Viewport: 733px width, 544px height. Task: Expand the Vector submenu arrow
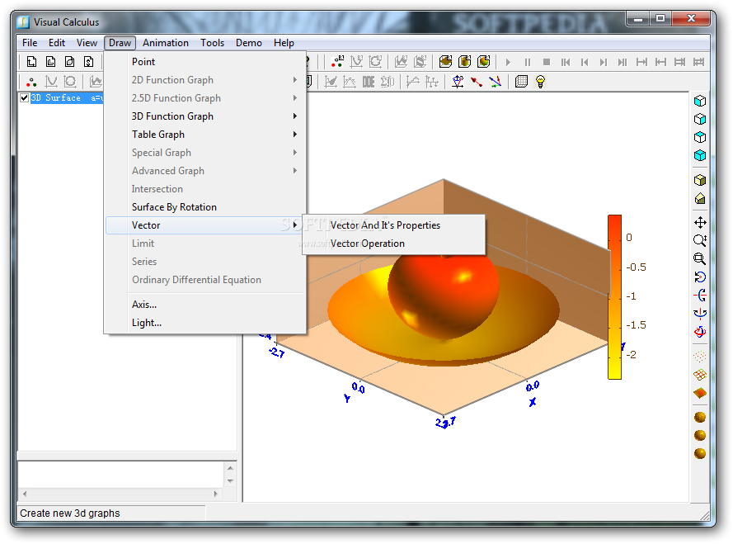click(295, 225)
